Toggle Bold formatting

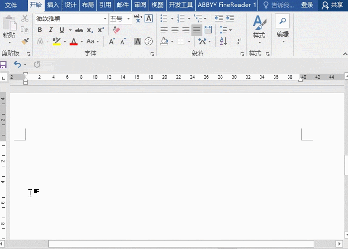[40, 30]
